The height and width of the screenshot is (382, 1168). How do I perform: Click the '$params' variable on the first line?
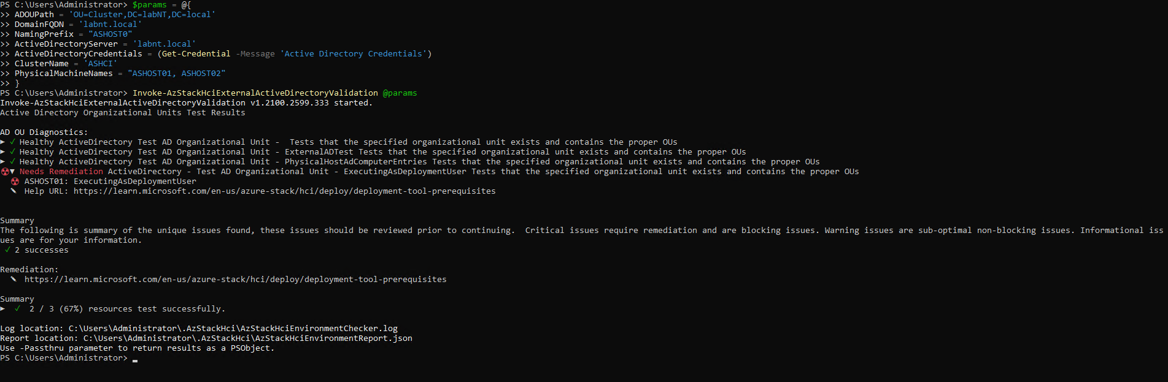150,4
